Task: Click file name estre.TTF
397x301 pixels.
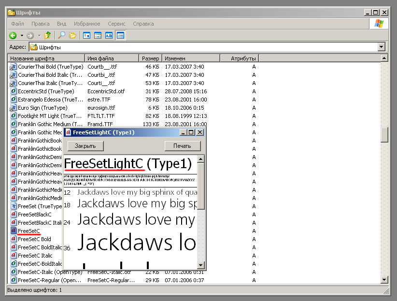Action: tap(99, 100)
